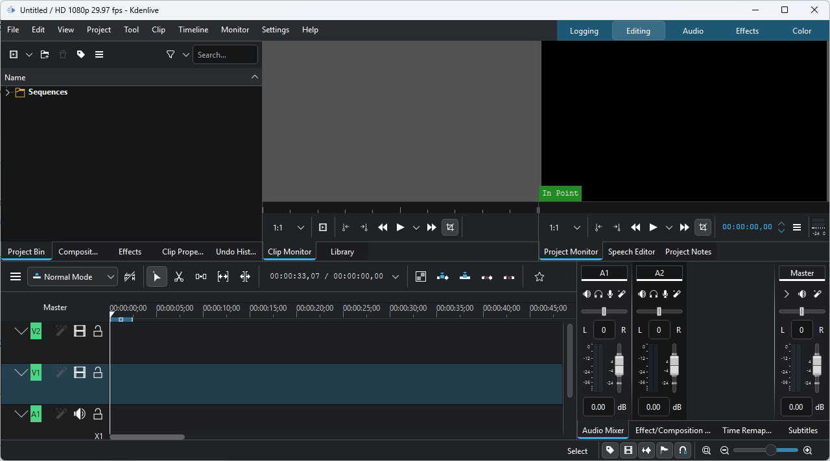The width and height of the screenshot is (830, 461).
Task: Toggle lock on track V2
Action: pyautogui.click(x=98, y=332)
